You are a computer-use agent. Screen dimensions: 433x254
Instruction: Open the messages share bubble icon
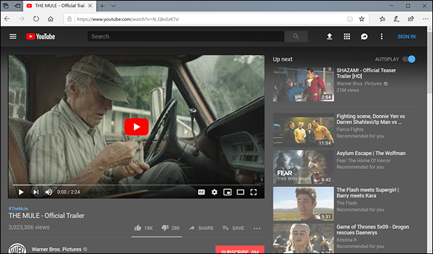point(364,36)
